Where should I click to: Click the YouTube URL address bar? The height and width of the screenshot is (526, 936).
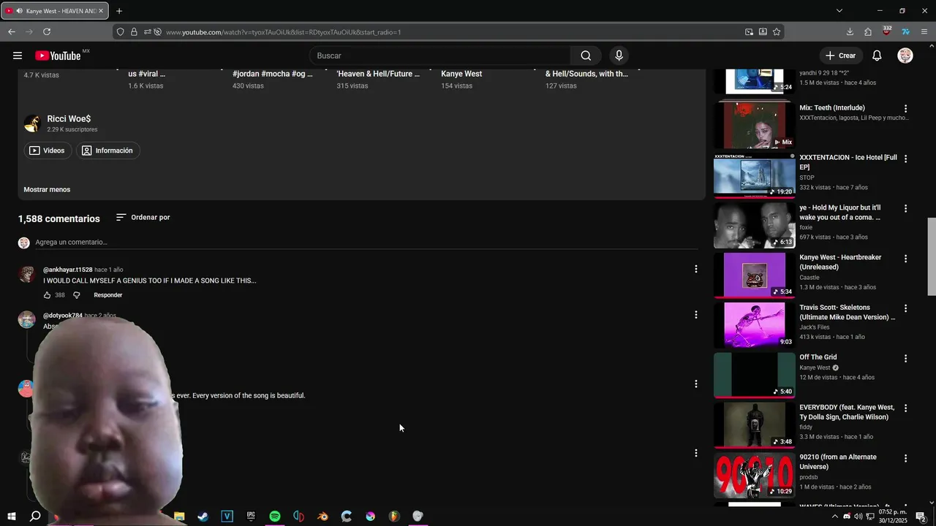pos(450,32)
